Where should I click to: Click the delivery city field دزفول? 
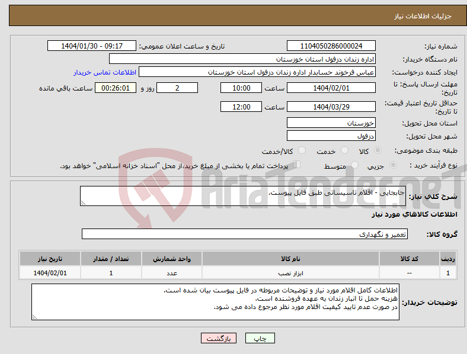[331, 136]
